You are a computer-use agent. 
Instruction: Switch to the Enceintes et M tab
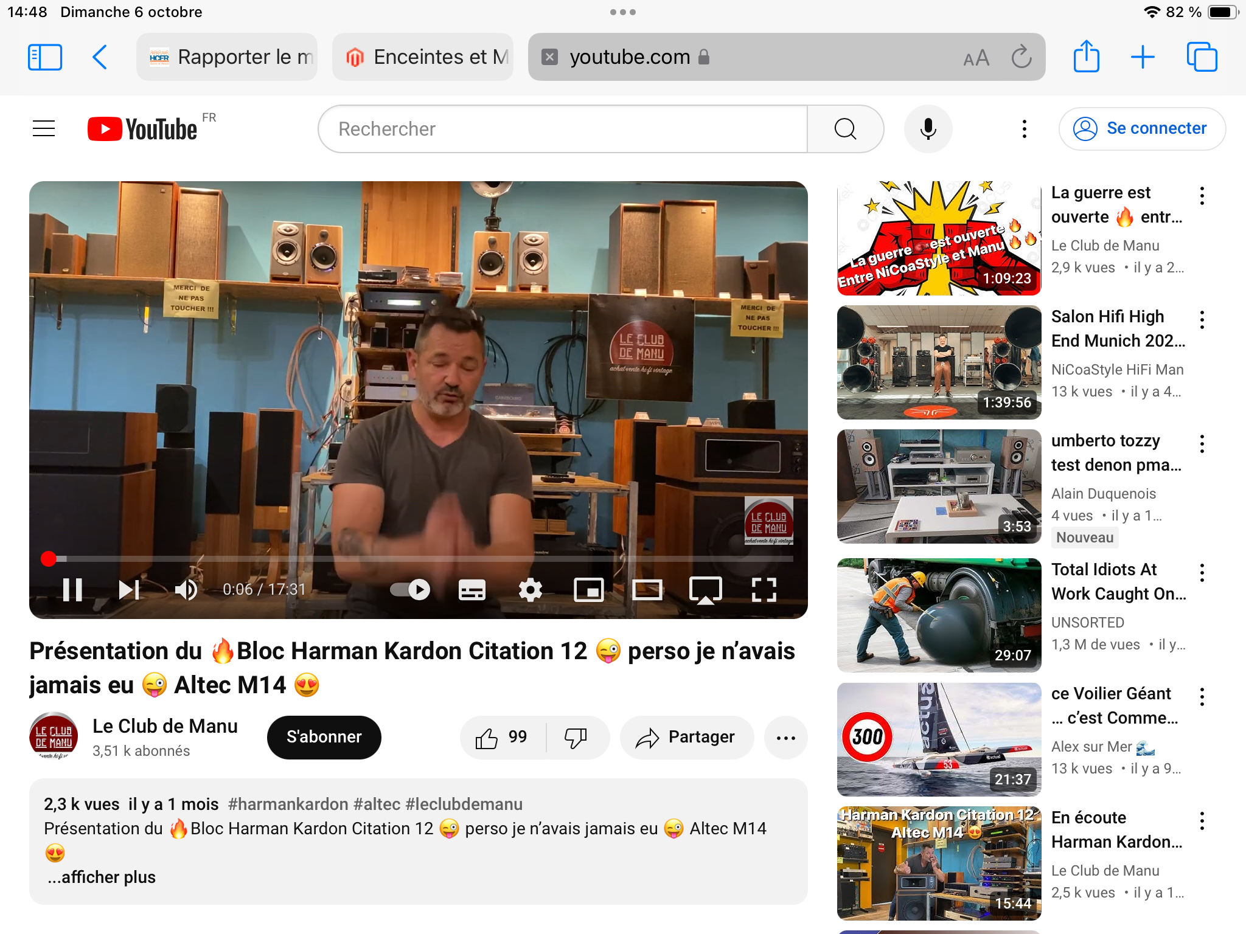point(423,57)
